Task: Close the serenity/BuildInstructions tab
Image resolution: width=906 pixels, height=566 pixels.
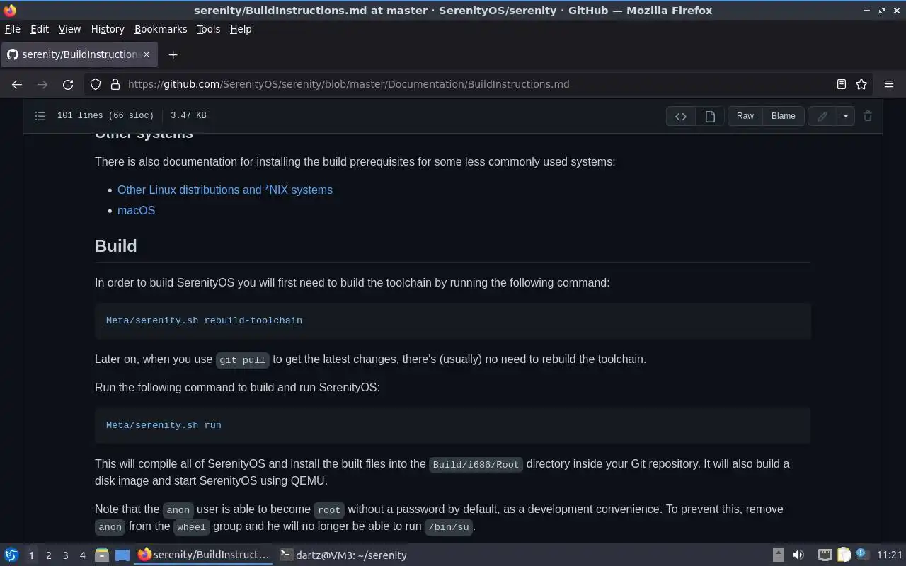Action: (x=147, y=54)
